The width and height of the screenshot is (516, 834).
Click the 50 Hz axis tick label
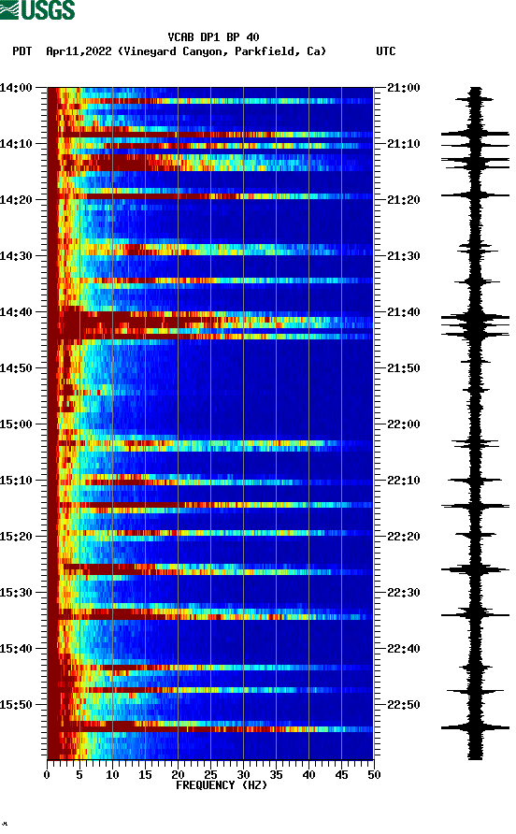[x=374, y=775]
